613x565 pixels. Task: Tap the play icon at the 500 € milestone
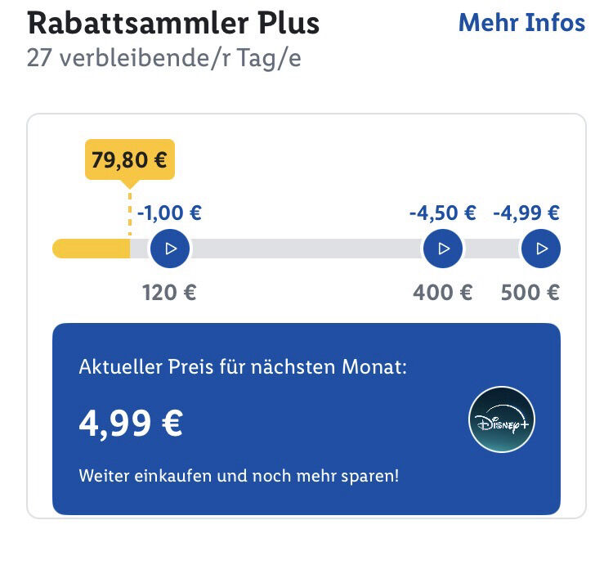(540, 249)
